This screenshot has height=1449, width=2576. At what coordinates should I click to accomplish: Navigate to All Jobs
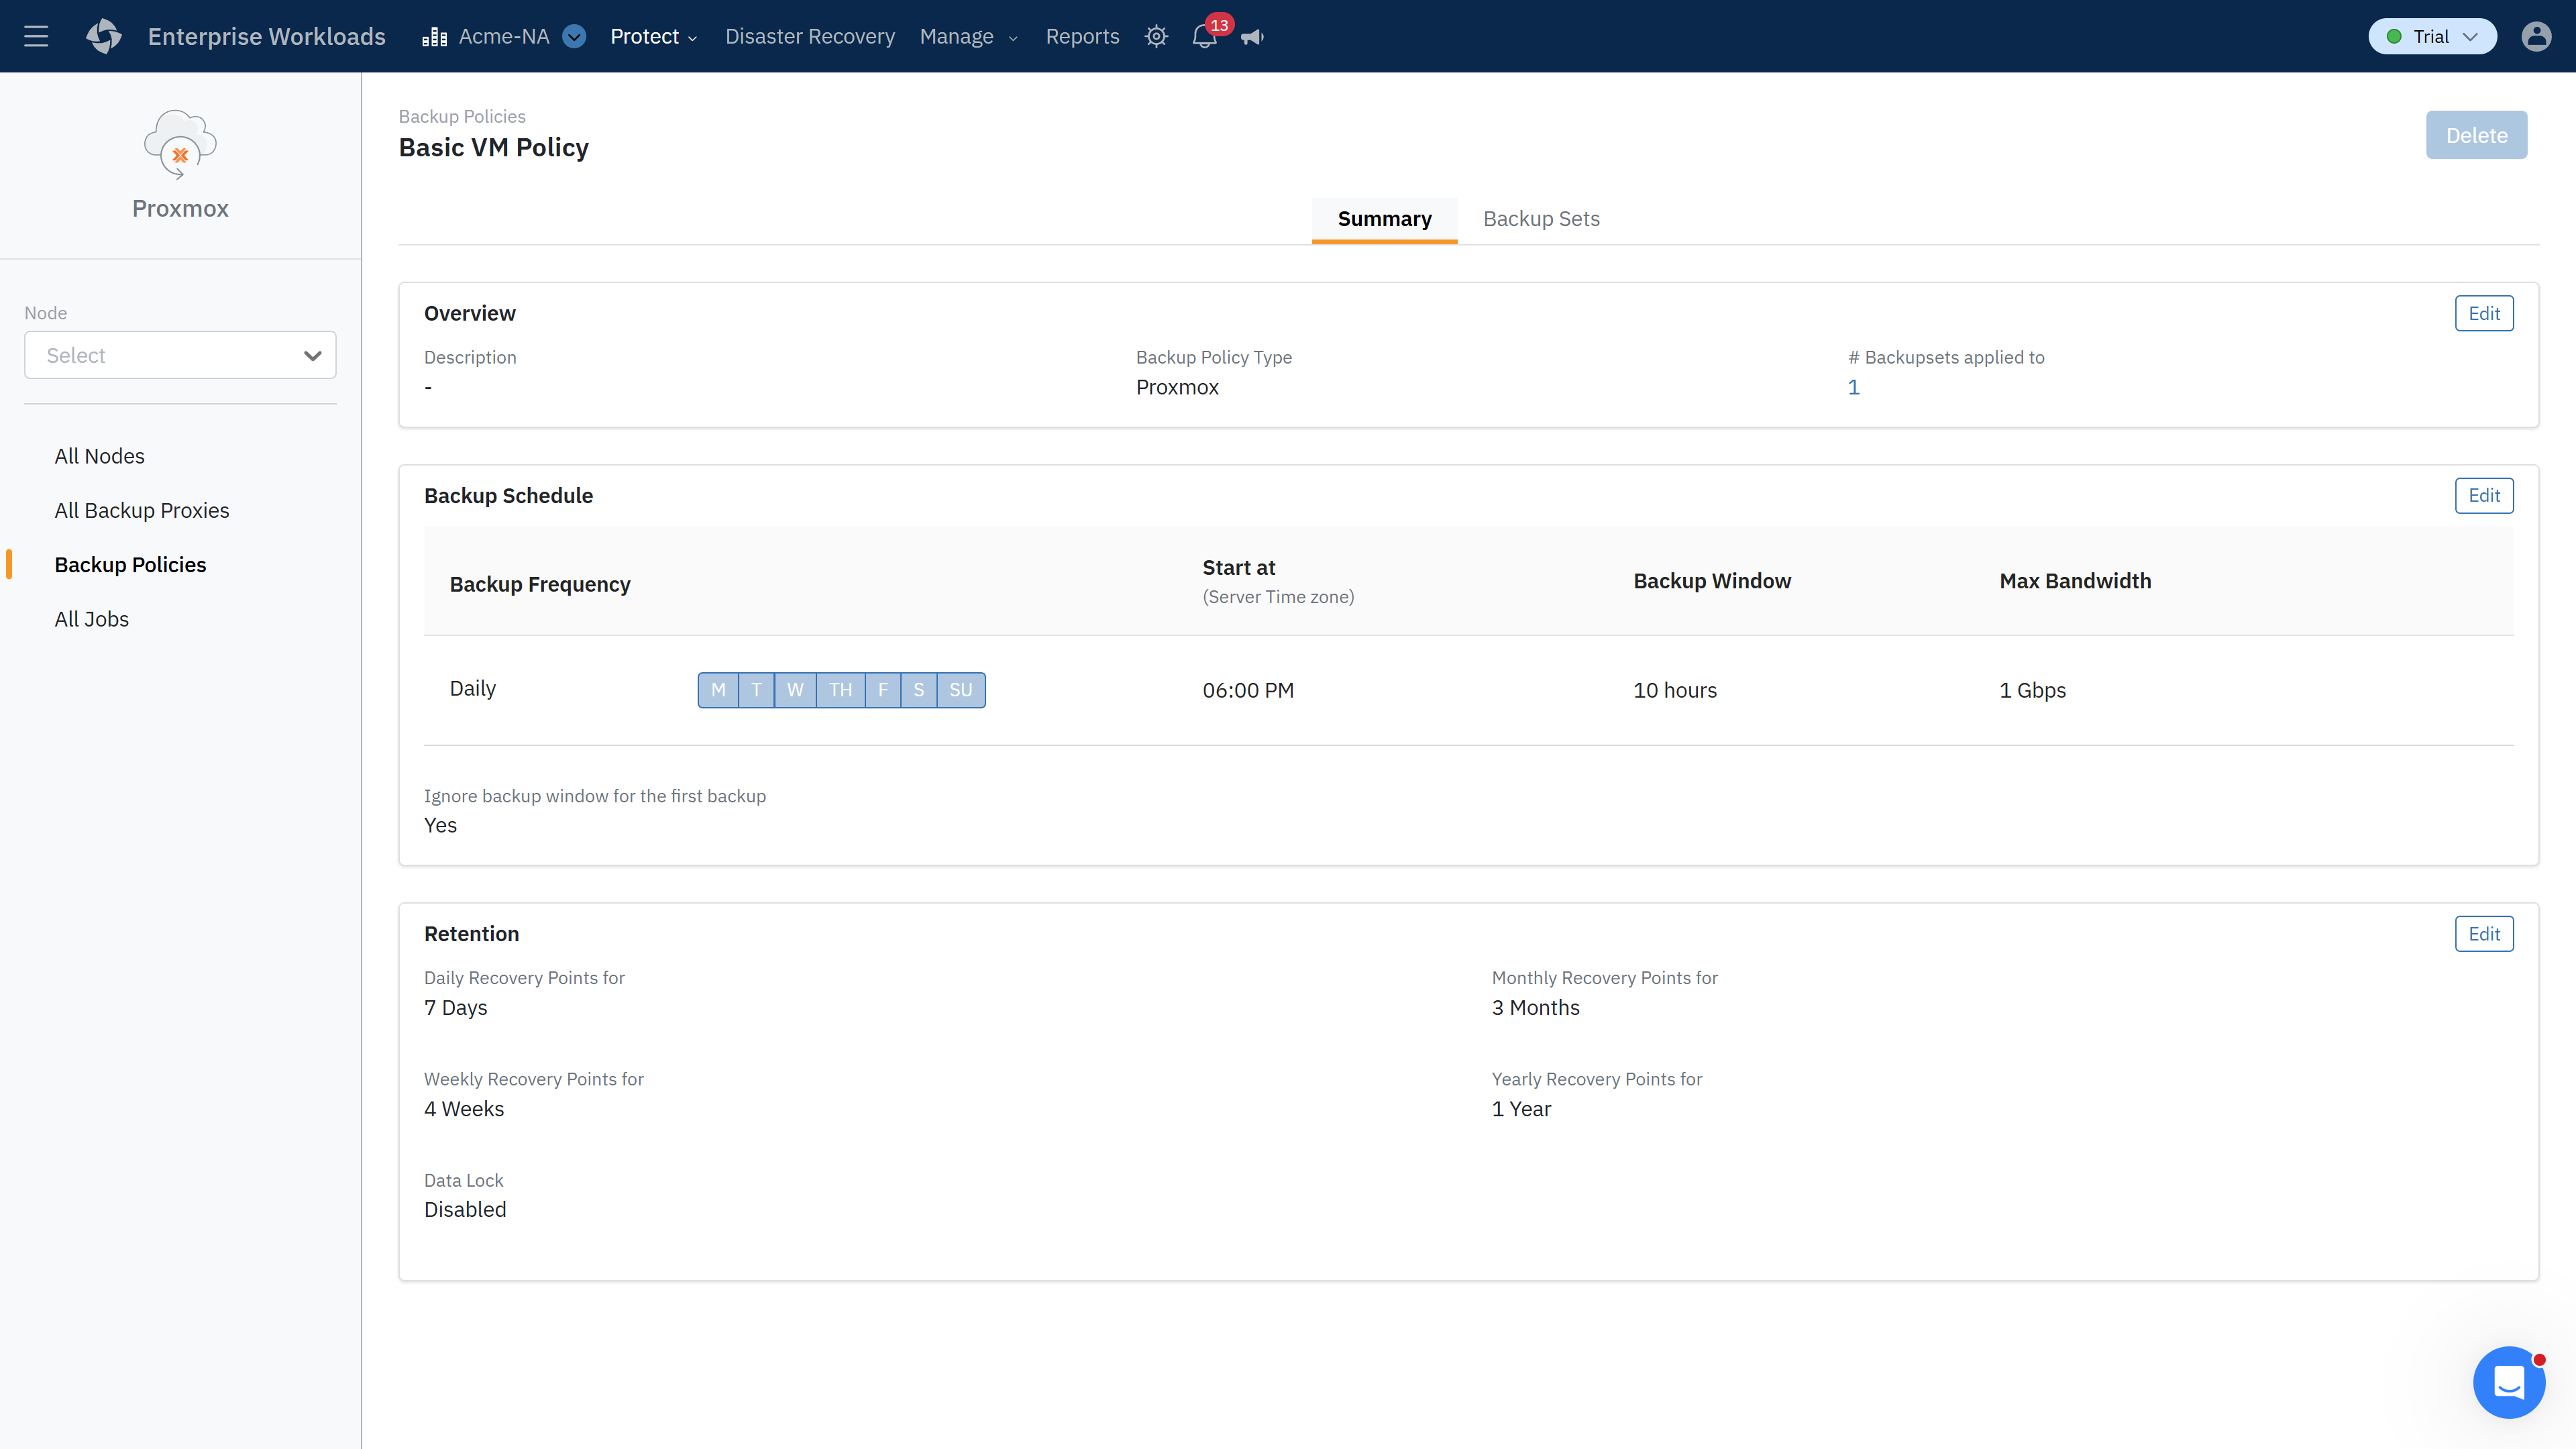[x=91, y=619]
